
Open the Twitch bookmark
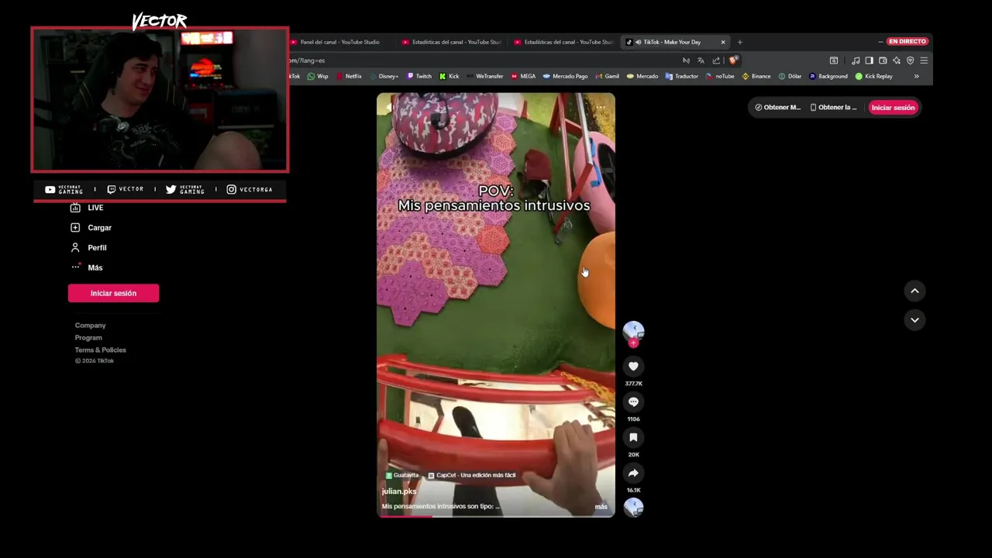pyautogui.click(x=419, y=76)
